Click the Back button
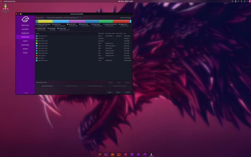 (x=110, y=92)
